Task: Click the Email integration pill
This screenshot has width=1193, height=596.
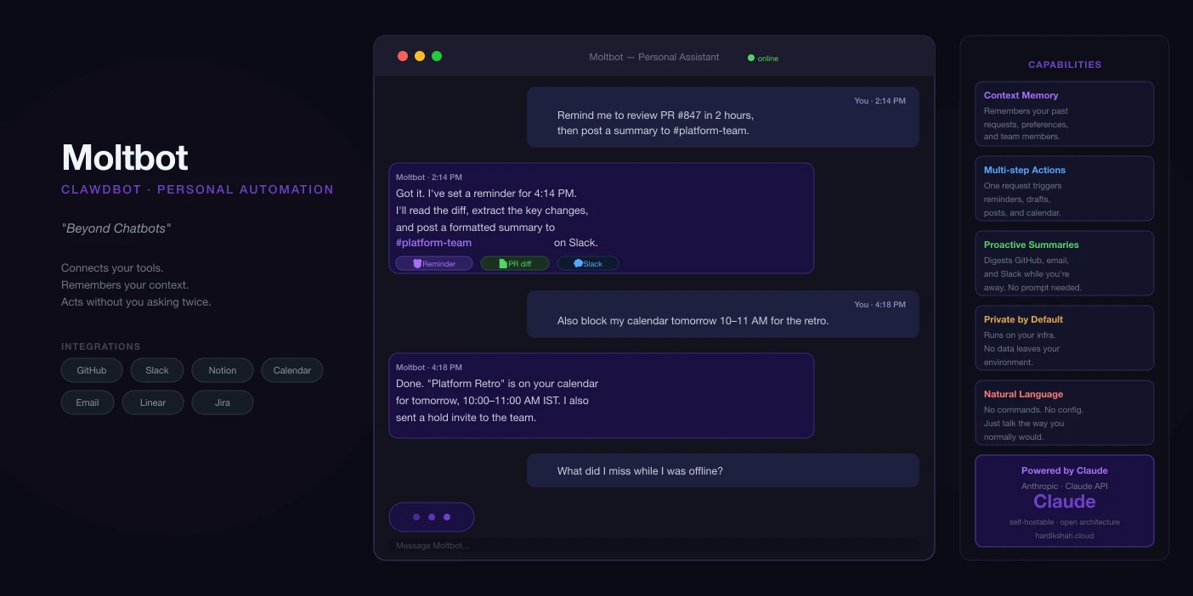Action: (88, 402)
